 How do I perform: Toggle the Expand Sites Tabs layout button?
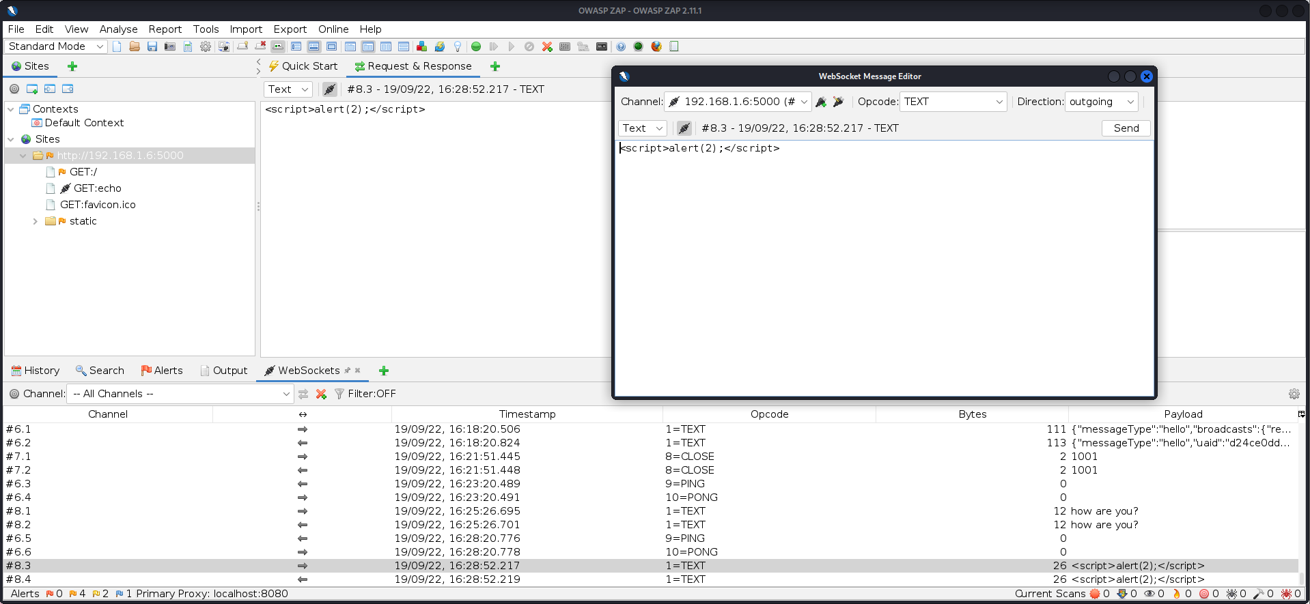coord(296,46)
